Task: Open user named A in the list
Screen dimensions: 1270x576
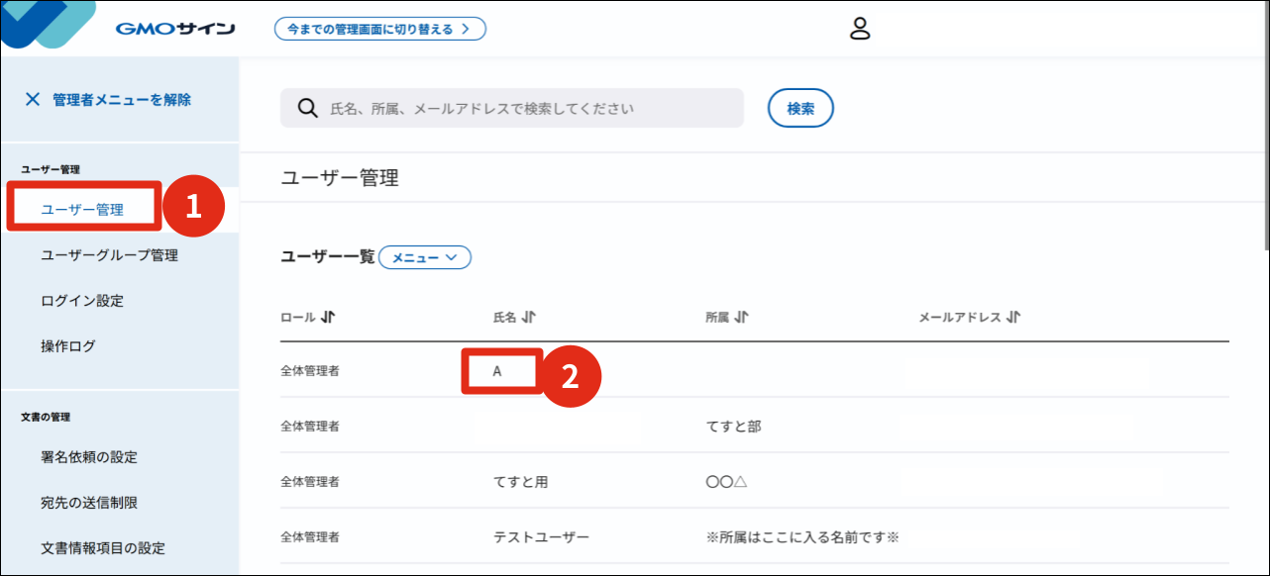Action: coord(497,372)
